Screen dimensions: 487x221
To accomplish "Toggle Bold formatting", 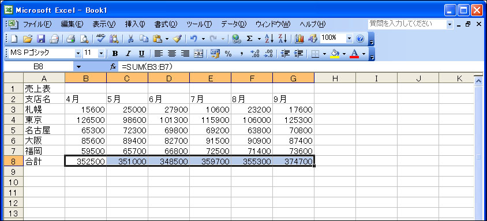I will (115, 54).
